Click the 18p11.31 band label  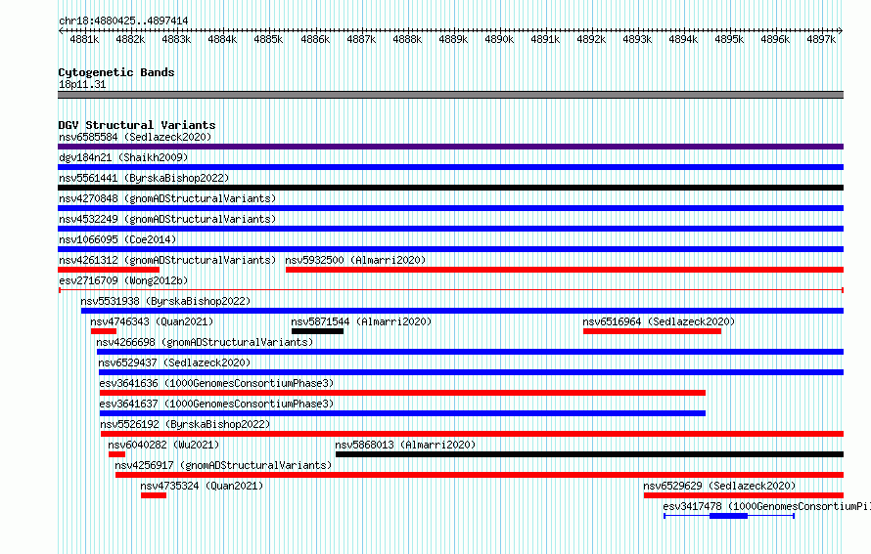[82, 84]
